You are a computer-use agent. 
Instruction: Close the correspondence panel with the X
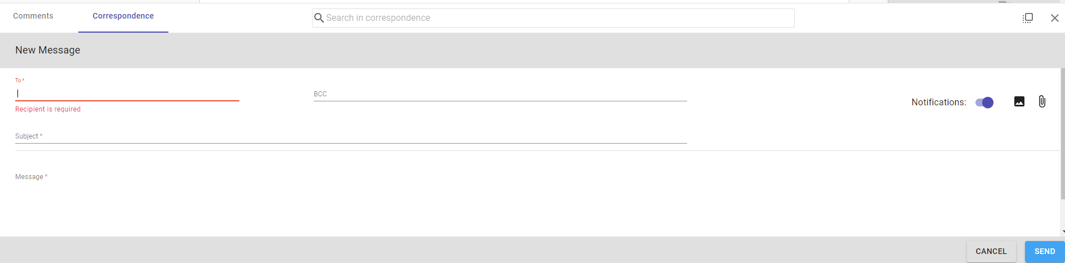point(1055,18)
